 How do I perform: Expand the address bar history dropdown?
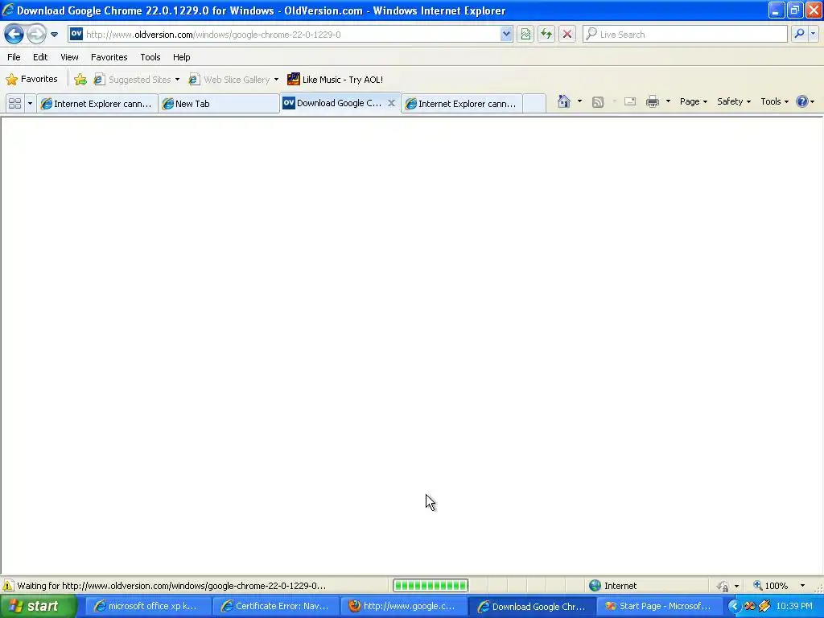pyautogui.click(x=506, y=34)
